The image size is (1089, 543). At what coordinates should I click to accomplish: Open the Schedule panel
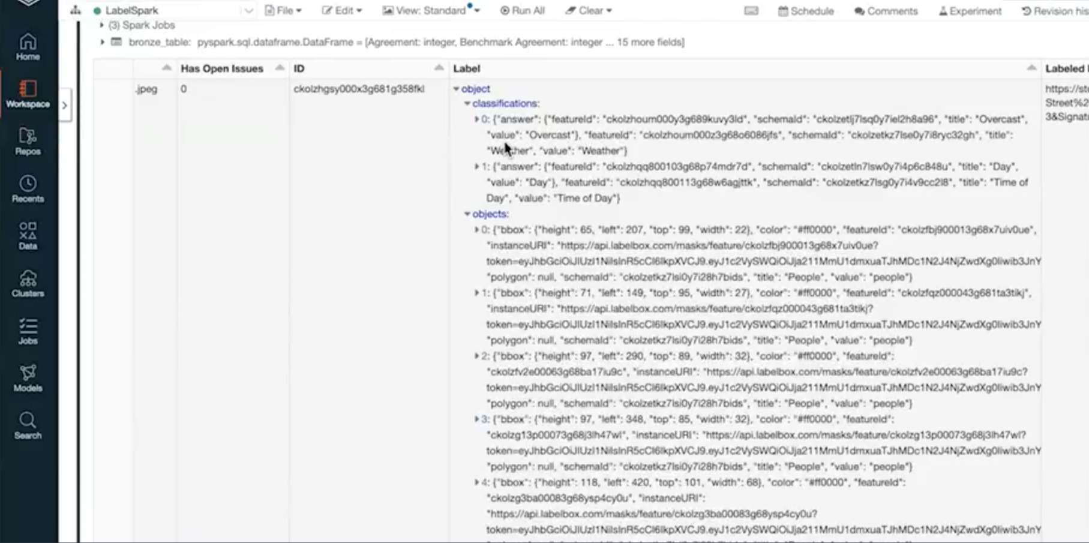(806, 11)
